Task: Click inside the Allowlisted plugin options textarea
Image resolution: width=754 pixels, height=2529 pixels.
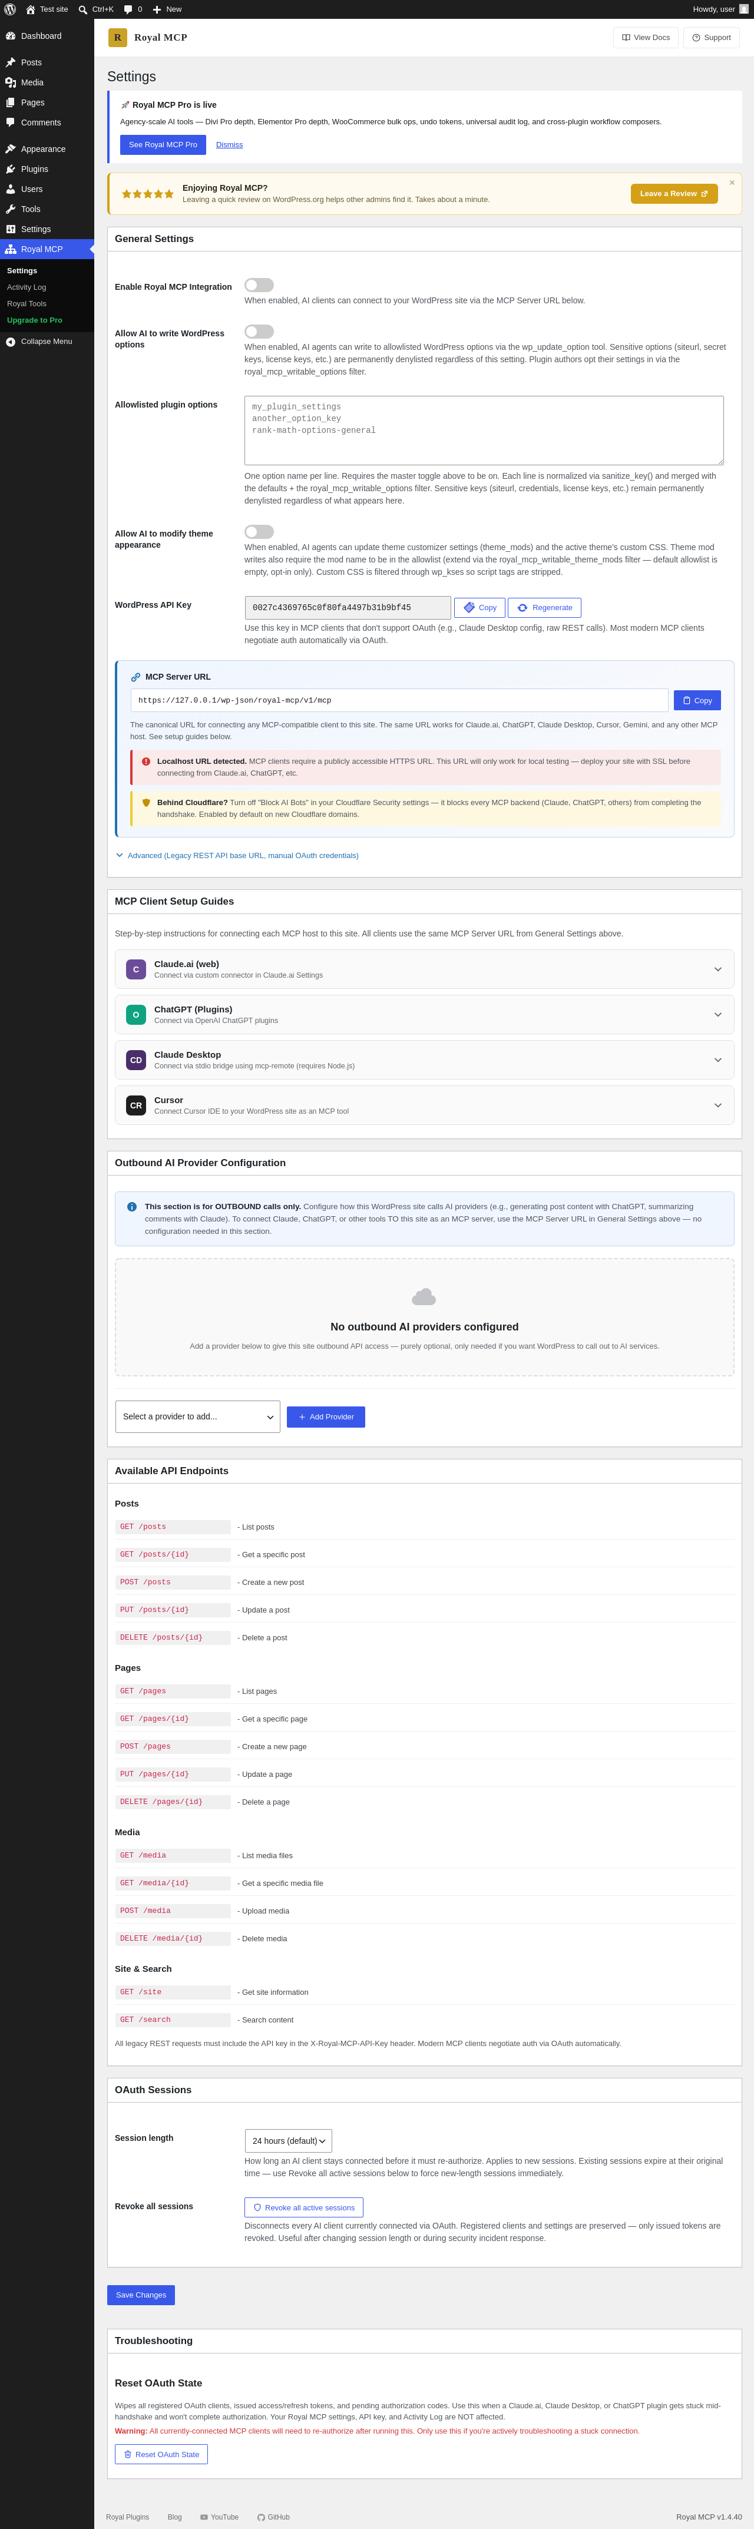Action: [x=484, y=430]
